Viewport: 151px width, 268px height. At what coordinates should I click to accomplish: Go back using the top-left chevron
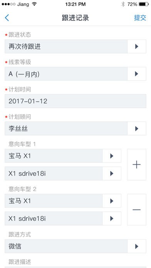(x=7, y=18)
